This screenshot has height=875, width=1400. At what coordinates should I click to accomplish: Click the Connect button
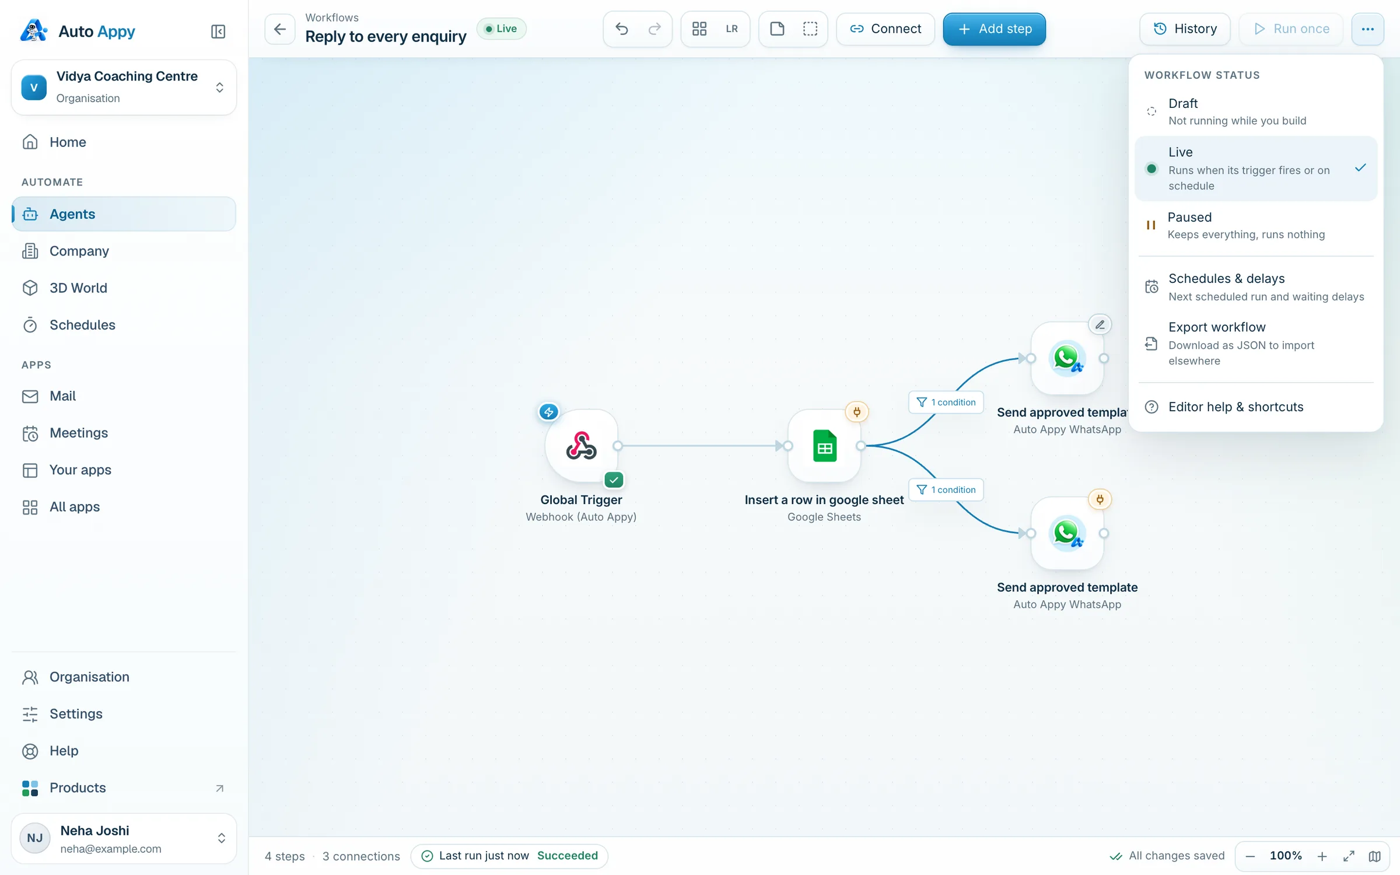(885, 29)
